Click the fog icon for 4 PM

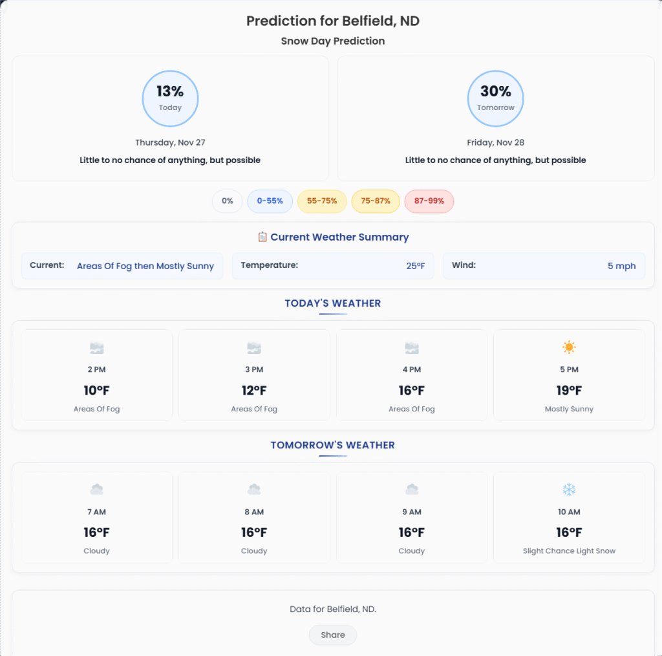pos(412,348)
